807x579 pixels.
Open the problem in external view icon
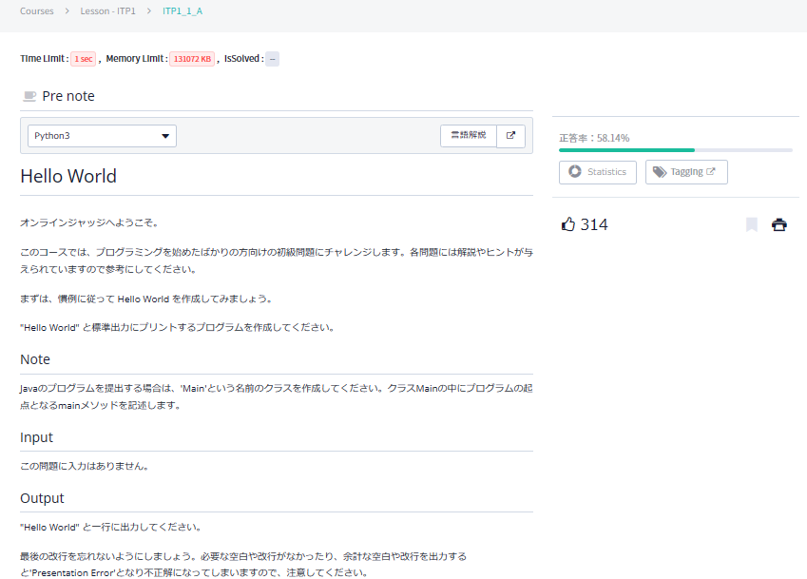510,135
